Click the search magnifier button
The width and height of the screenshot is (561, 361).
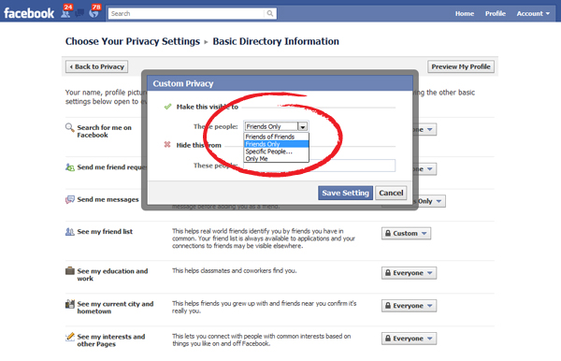coord(270,14)
